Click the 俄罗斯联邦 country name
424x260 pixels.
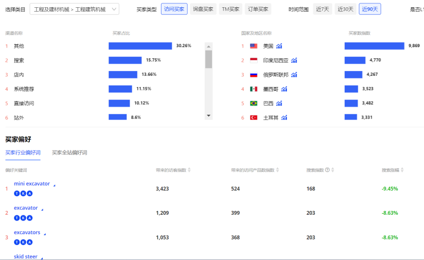[x=276, y=74]
